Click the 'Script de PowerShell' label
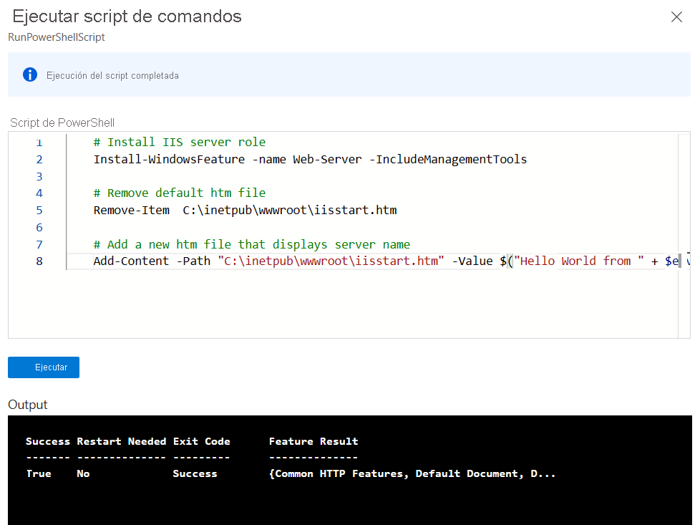 [x=62, y=122]
